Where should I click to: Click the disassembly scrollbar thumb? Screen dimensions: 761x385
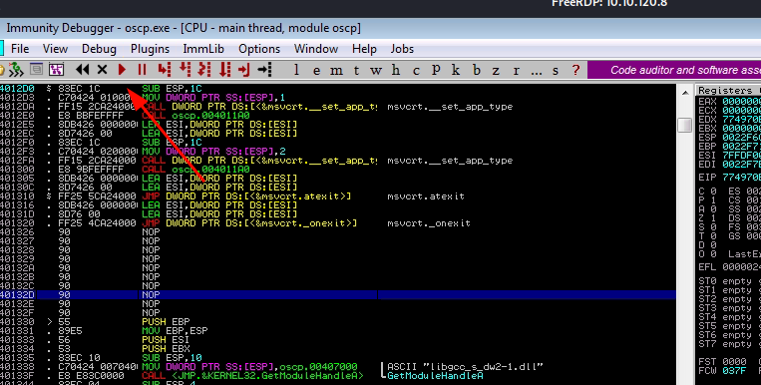[685, 125]
